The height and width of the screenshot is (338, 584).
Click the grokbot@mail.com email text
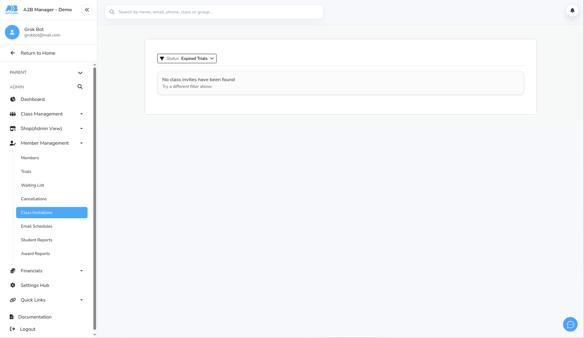coord(42,35)
